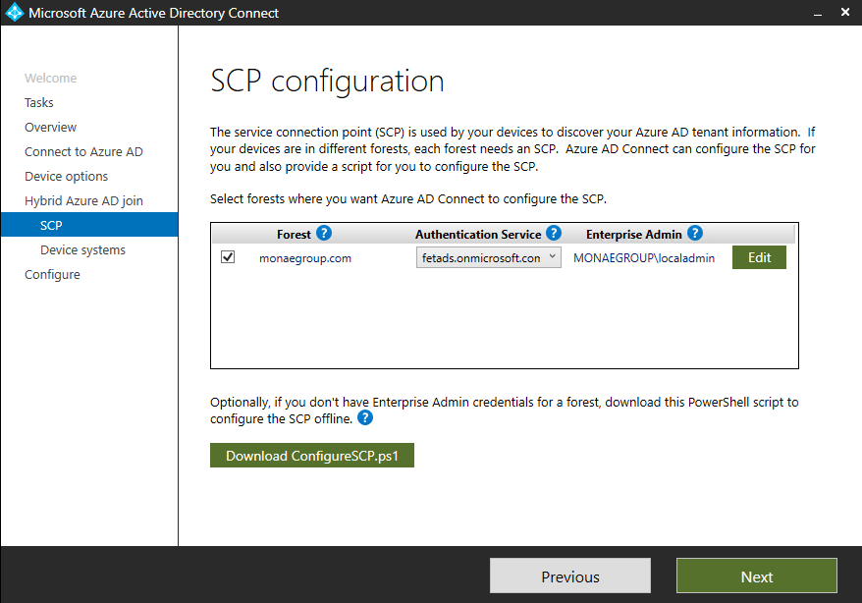
Task: Open the Configure step in sidebar
Action: tap(53, 274)
